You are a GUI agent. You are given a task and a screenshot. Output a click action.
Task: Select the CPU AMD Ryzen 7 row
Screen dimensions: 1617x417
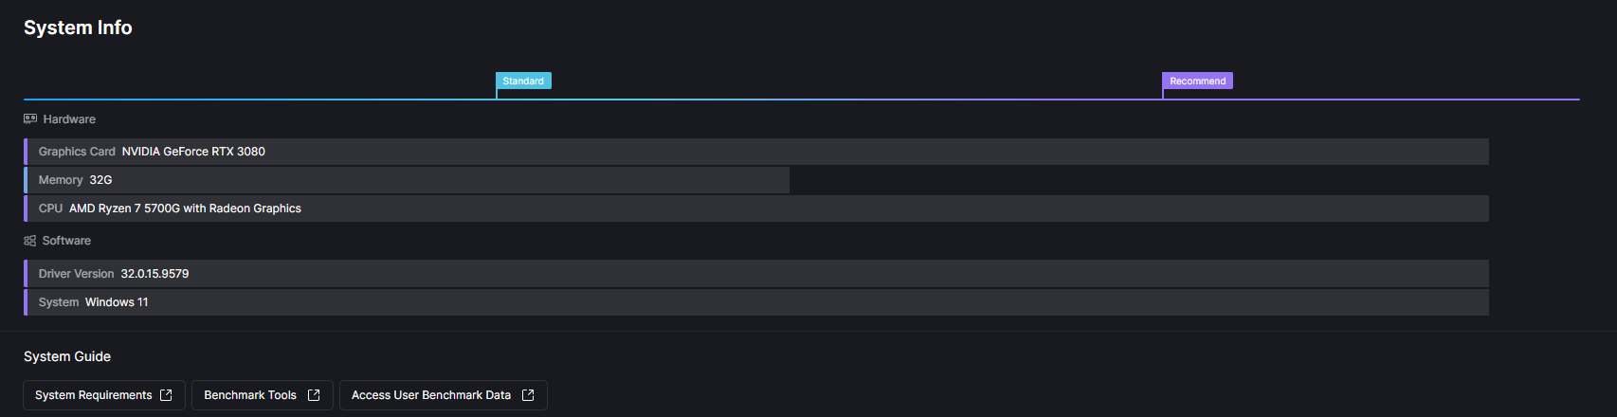pos(756,208)
